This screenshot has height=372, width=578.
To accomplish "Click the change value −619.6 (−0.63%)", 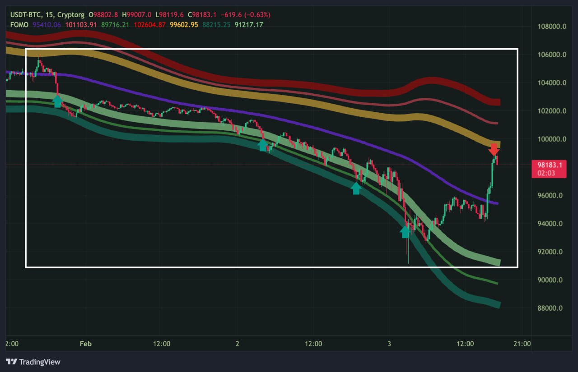I will (x=245, y=15).
